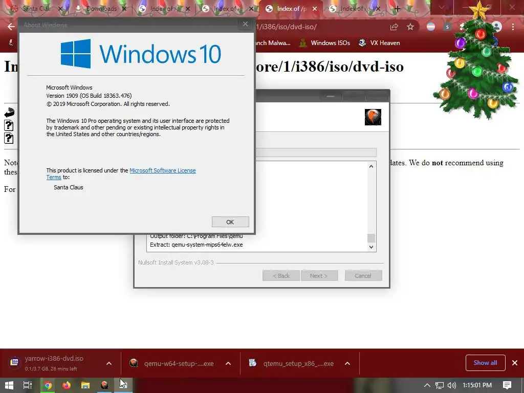524x393 pixels.
Task: Click the installer progress bar
Action: [x=316, y=152]
